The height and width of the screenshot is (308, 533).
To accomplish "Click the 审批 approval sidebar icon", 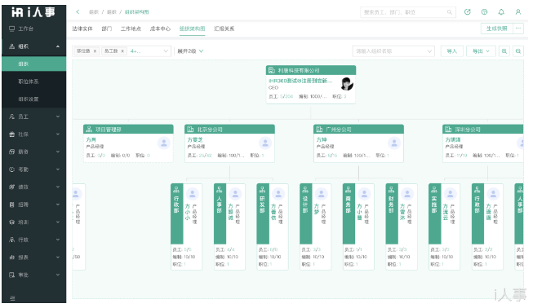I will (12, 275).
